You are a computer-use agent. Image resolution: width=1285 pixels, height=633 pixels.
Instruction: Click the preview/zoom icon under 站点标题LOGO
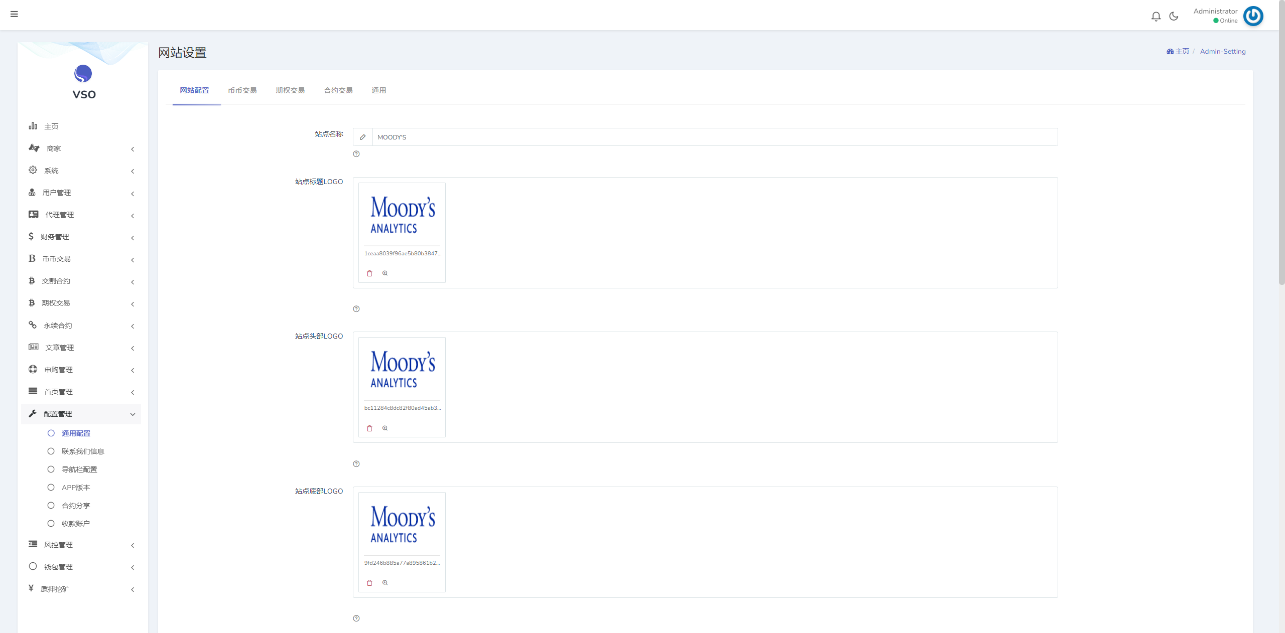pos(385,273)
